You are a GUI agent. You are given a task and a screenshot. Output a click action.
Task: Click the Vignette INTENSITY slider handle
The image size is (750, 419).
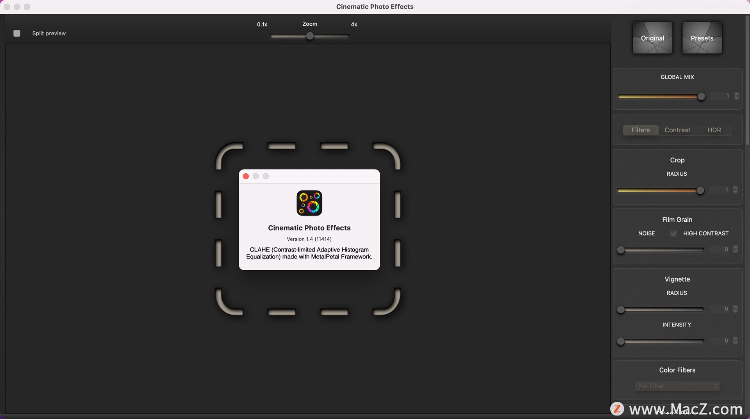(x=621, y=341)
